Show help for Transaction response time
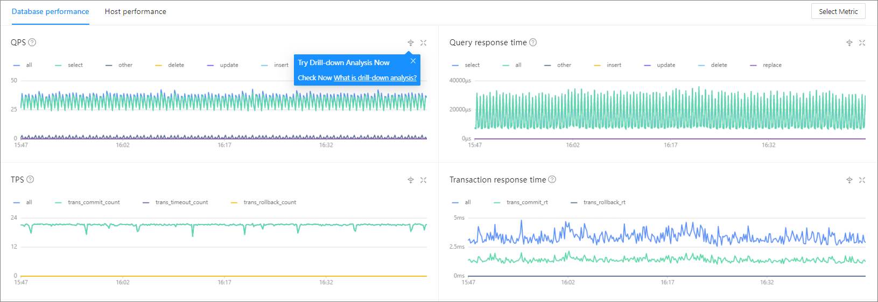 [x=552, y=179]
